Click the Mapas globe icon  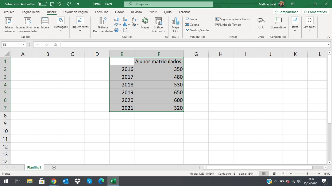(145, 21)
